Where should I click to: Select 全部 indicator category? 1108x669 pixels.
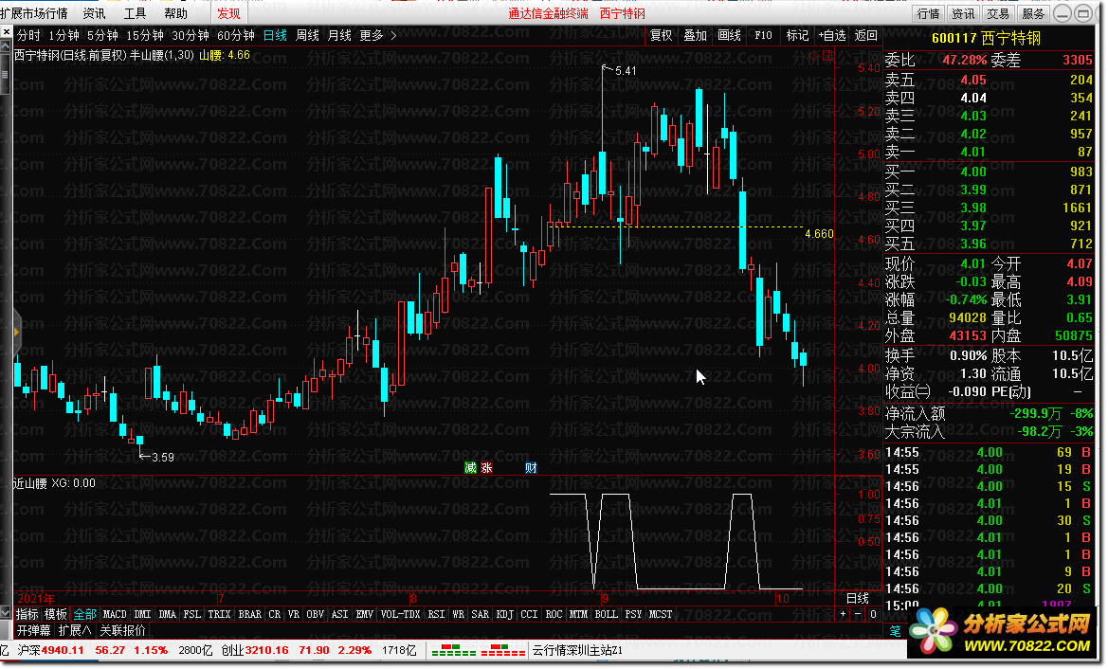[x=84, y=614]
